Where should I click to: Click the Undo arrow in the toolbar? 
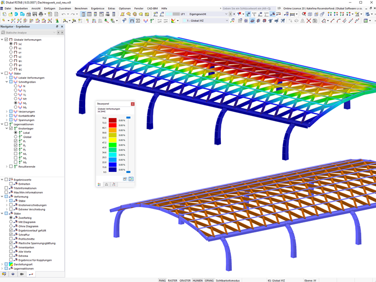pyautogui.click(x=64, y=14)
